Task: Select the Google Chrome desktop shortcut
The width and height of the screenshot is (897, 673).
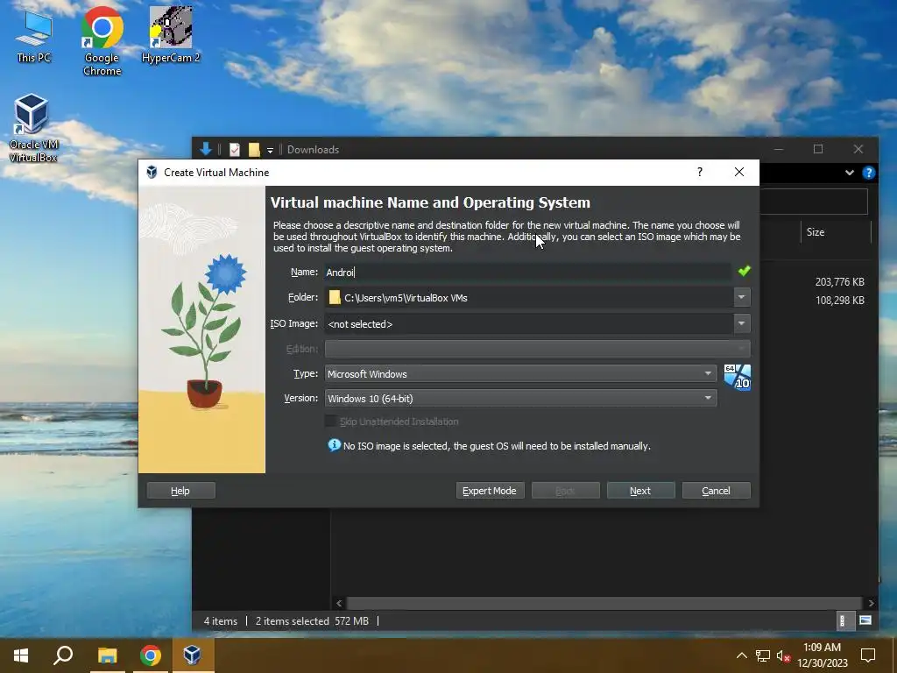Action: coord(102,41)
